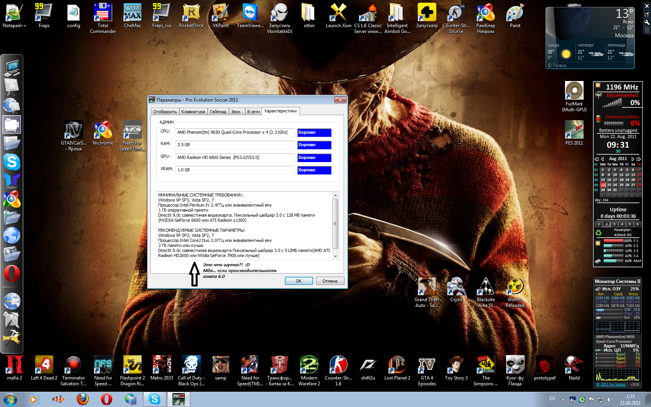This screenshot has width=651, height=407.
Task: Go to previous month in calendar gadget
Action: (603, 159)
